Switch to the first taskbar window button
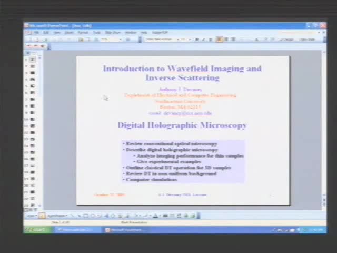Screen dimensions: 337x253 click(x=76, y=230)
